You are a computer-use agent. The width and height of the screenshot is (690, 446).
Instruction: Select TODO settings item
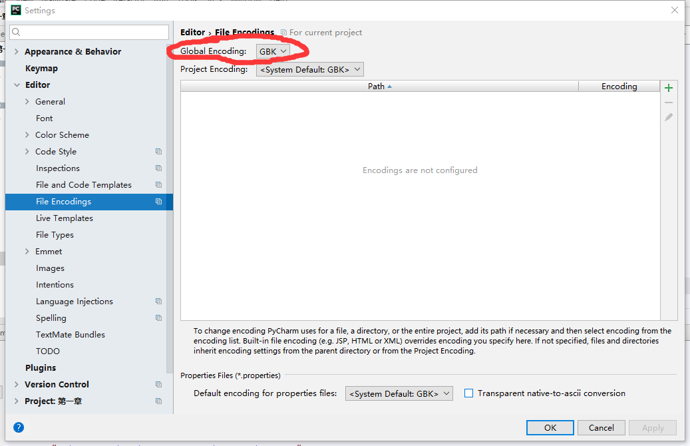point(47,351)
